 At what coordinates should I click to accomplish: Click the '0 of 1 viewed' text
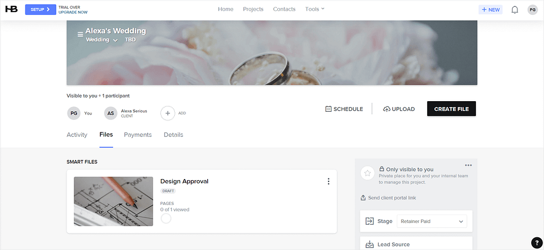point(175,210)
